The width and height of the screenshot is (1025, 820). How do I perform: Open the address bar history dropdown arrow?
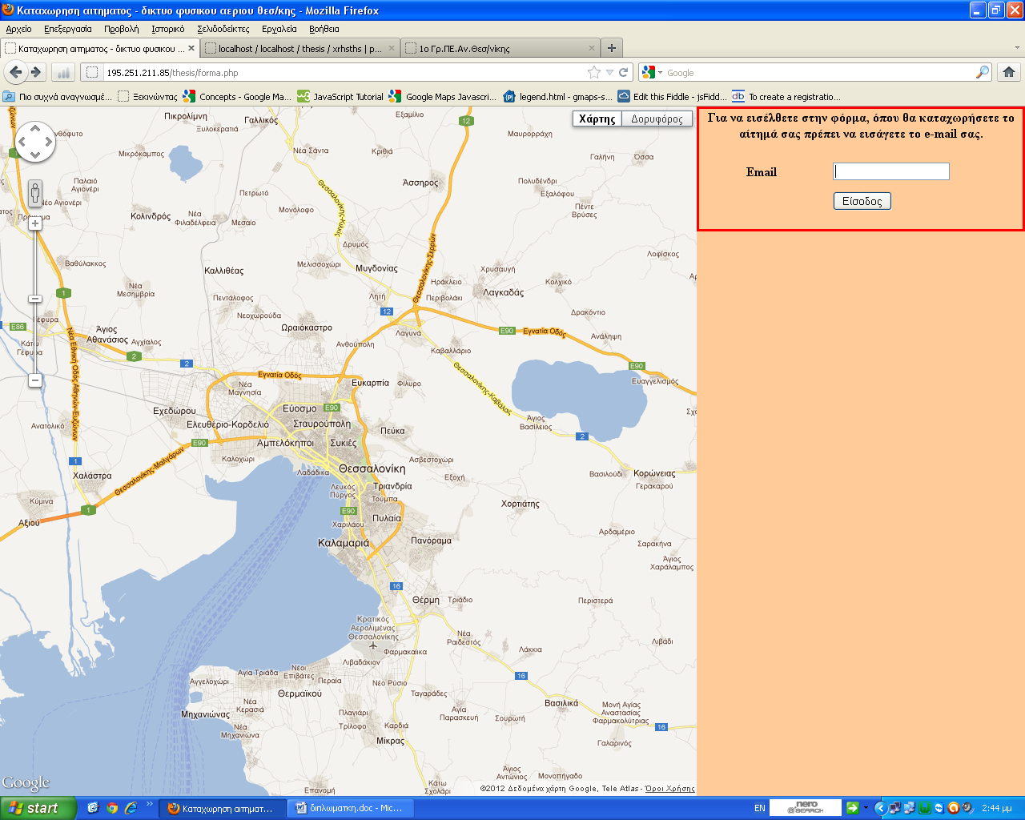pos(609,72)
